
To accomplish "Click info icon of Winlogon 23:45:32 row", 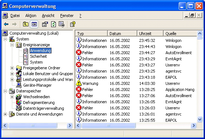I will [x=79, y=40].
